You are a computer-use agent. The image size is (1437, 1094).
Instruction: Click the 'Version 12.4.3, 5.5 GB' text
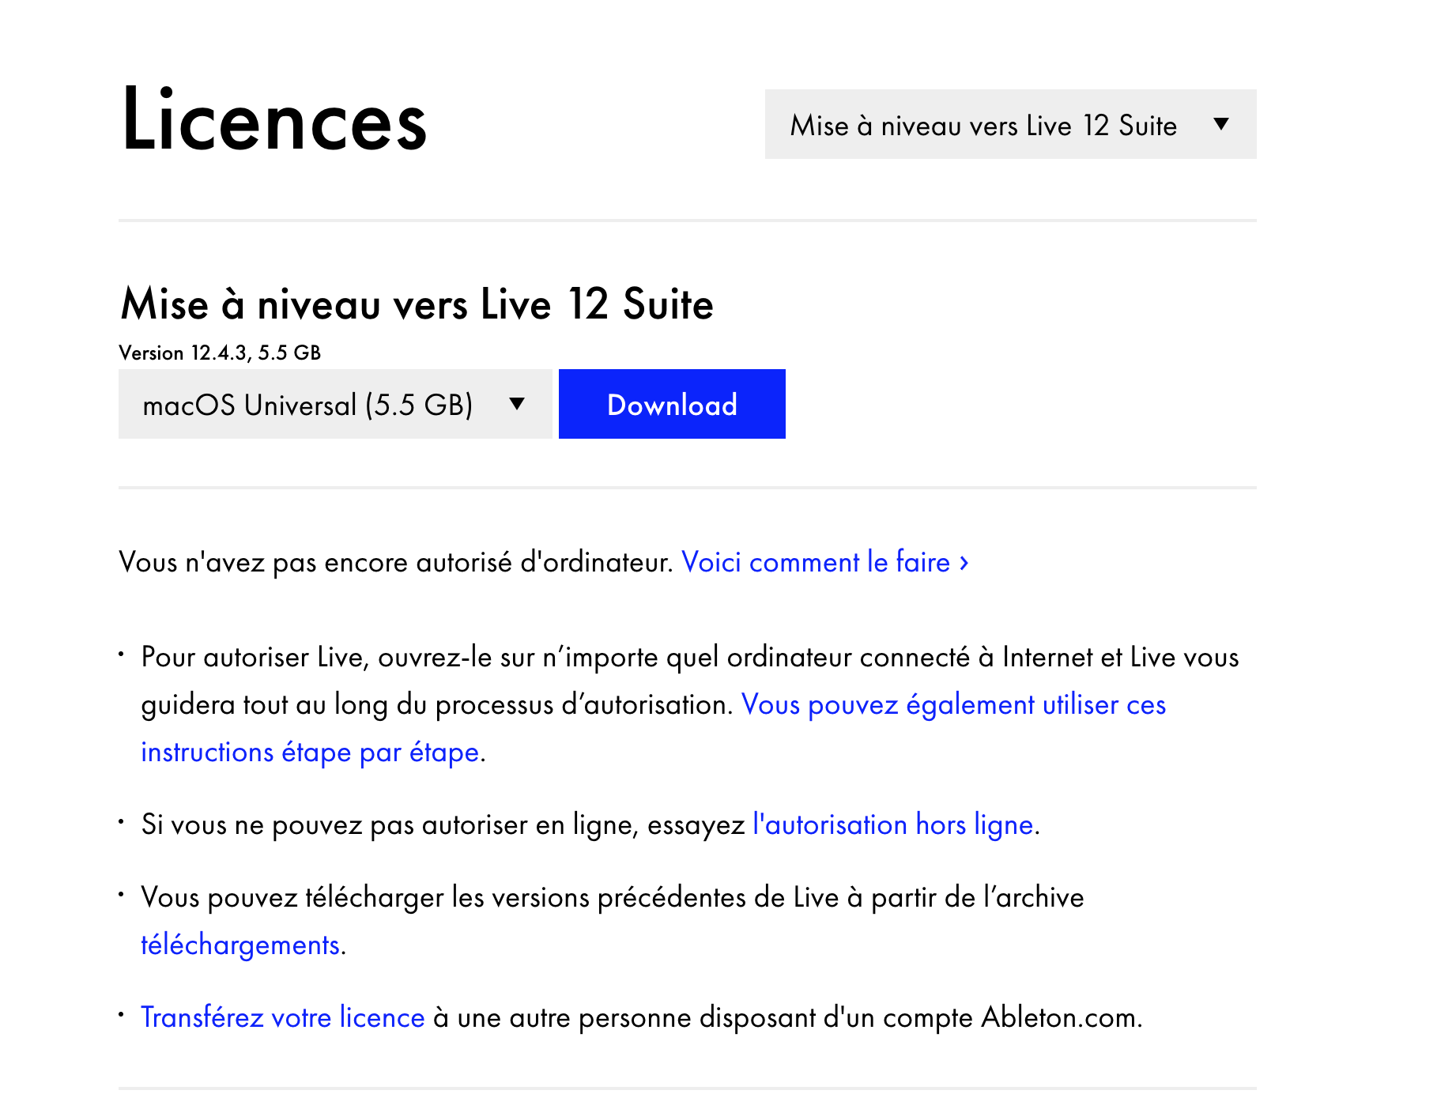(220, 353)
